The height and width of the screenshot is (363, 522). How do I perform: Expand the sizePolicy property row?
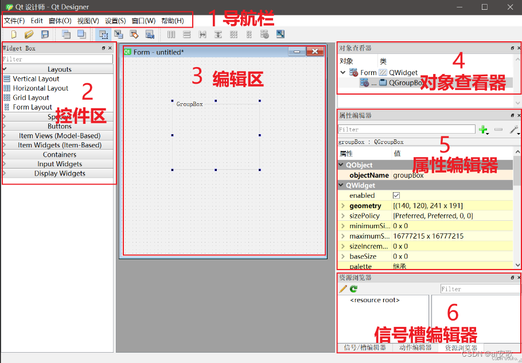click(x=343, y=216)
